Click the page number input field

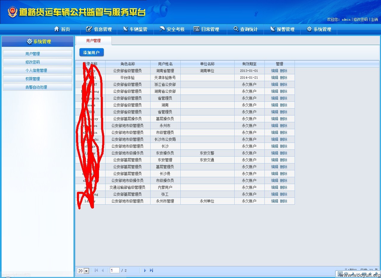(x=115, y=270)
